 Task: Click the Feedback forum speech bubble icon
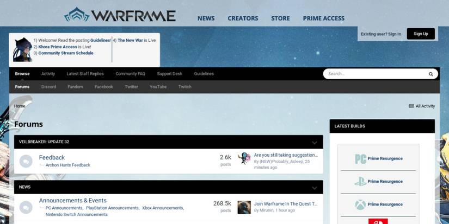tap(26, 162)
